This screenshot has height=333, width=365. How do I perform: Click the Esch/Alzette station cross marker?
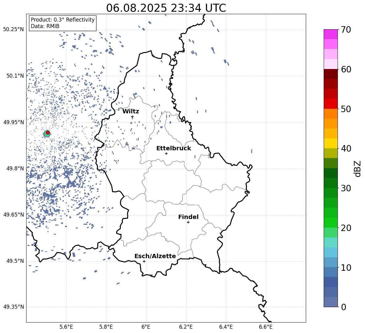tap(144, 261)
